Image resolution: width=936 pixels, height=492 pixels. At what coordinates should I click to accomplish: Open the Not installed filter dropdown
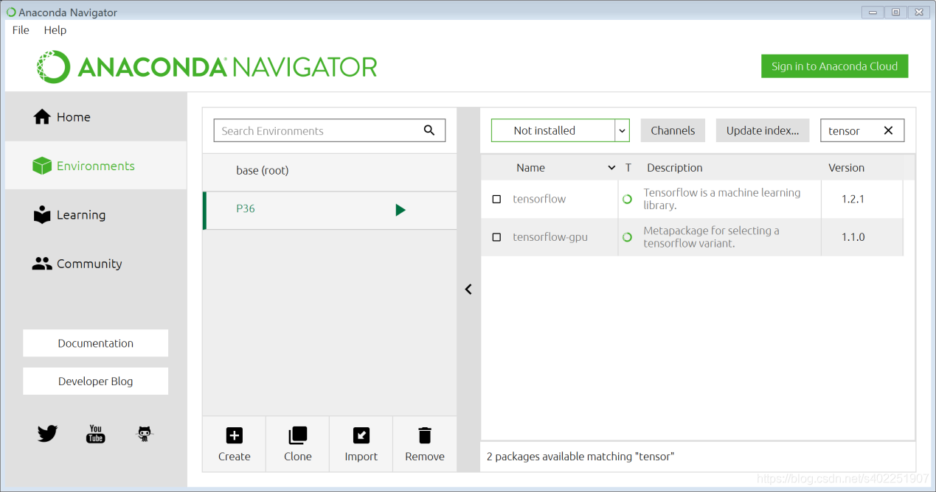(560, 130)
